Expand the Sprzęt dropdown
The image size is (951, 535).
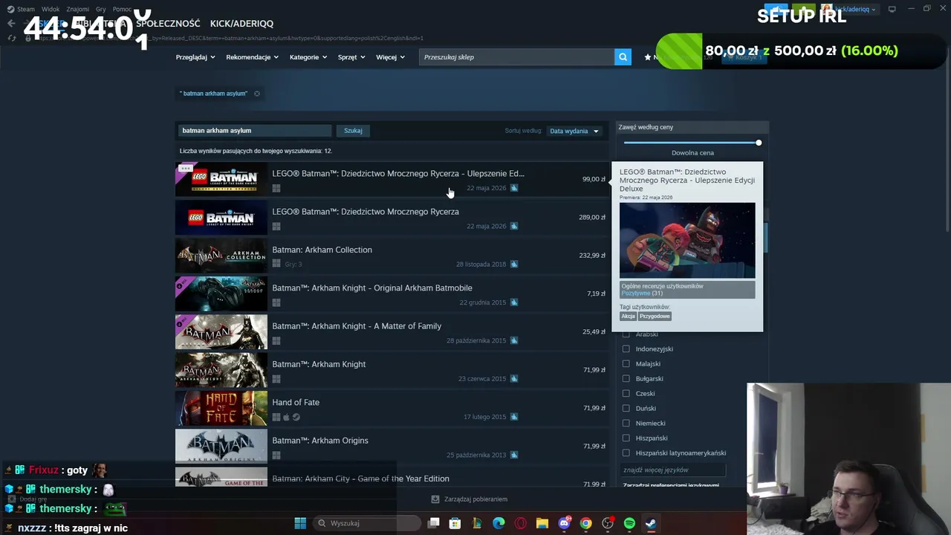coord(351,57)
